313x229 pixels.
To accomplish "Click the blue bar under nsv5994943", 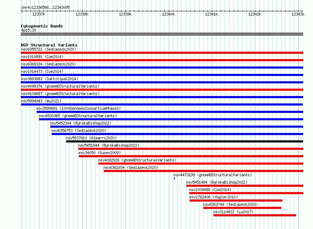I will 162,104.
